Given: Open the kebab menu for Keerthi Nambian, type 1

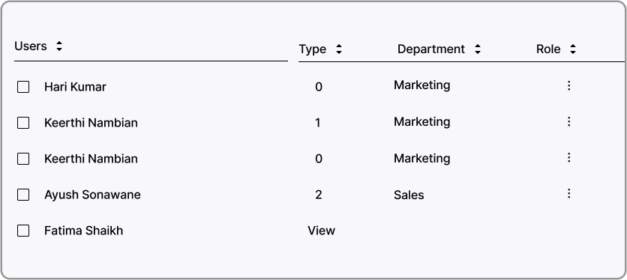Looking at the screenshot, I should [x=568, y=121].
